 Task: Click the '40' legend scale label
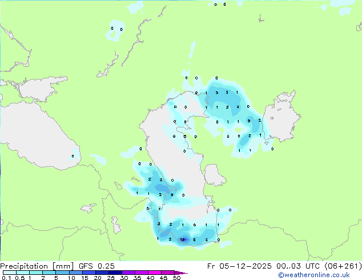(x=151, y=278)
